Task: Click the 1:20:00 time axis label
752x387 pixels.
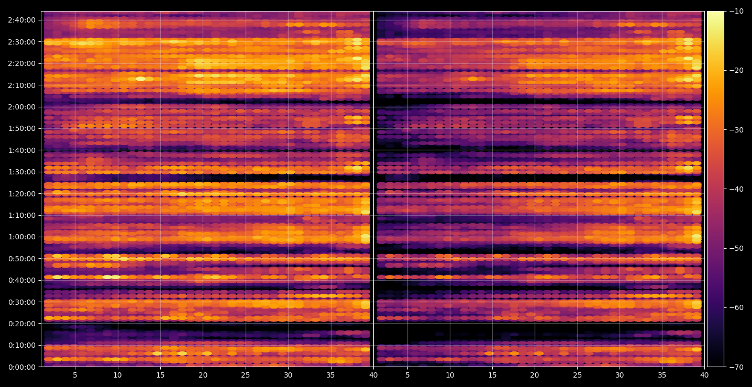Action: point(23,193)
